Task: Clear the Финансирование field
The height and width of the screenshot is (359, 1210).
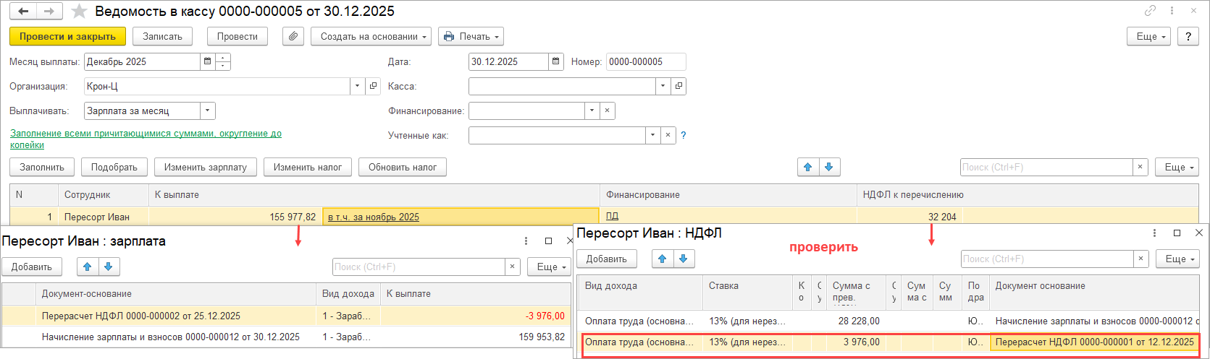Action: [x=608, y=111]
